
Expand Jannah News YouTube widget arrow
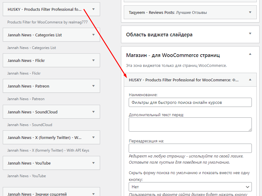tap(94, 163)
